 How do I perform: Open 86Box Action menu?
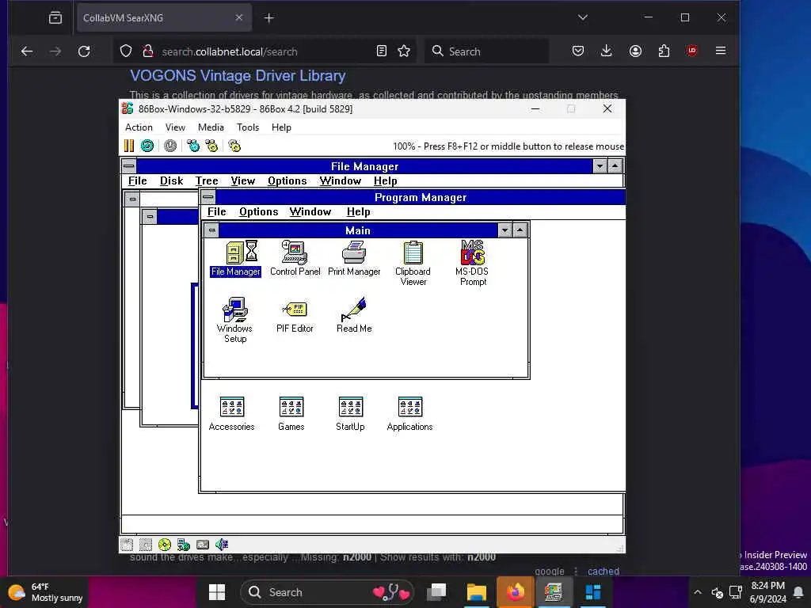pos(139,127)
